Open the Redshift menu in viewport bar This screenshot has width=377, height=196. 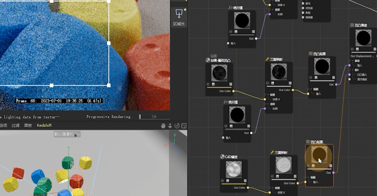(x=44, y=125)
